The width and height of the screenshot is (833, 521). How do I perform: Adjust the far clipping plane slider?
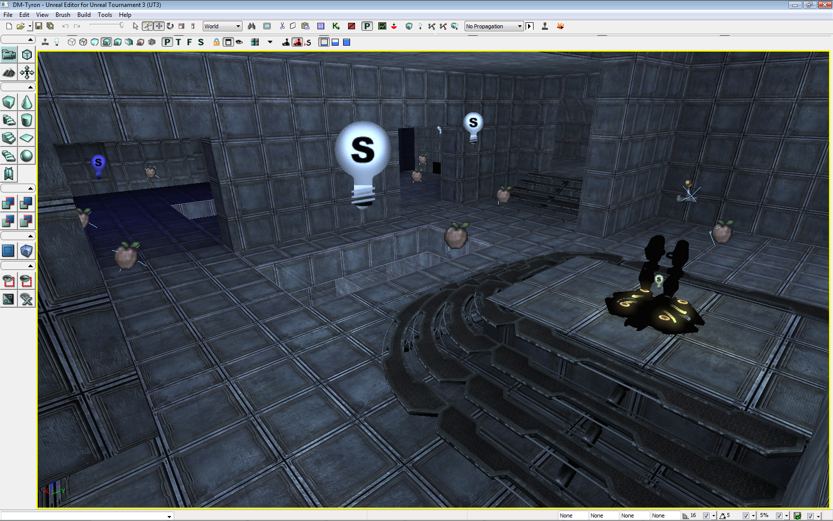tap(107, 26)
